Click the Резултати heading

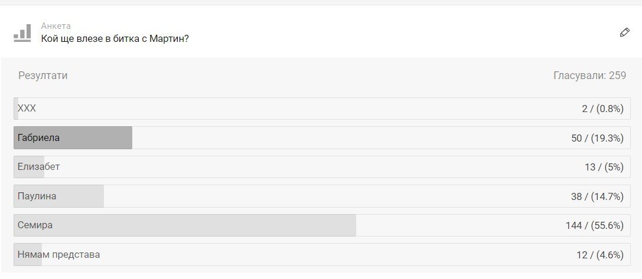[43, 76]
